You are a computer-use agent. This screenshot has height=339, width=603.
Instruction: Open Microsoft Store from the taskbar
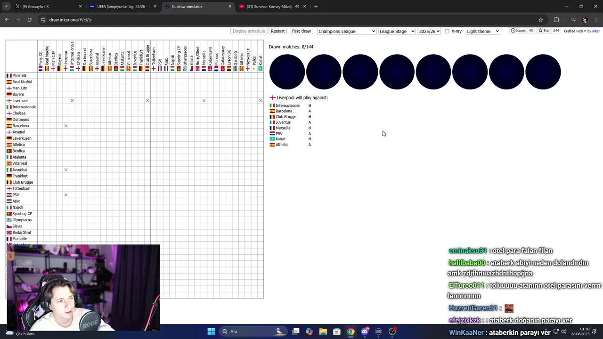337,331
